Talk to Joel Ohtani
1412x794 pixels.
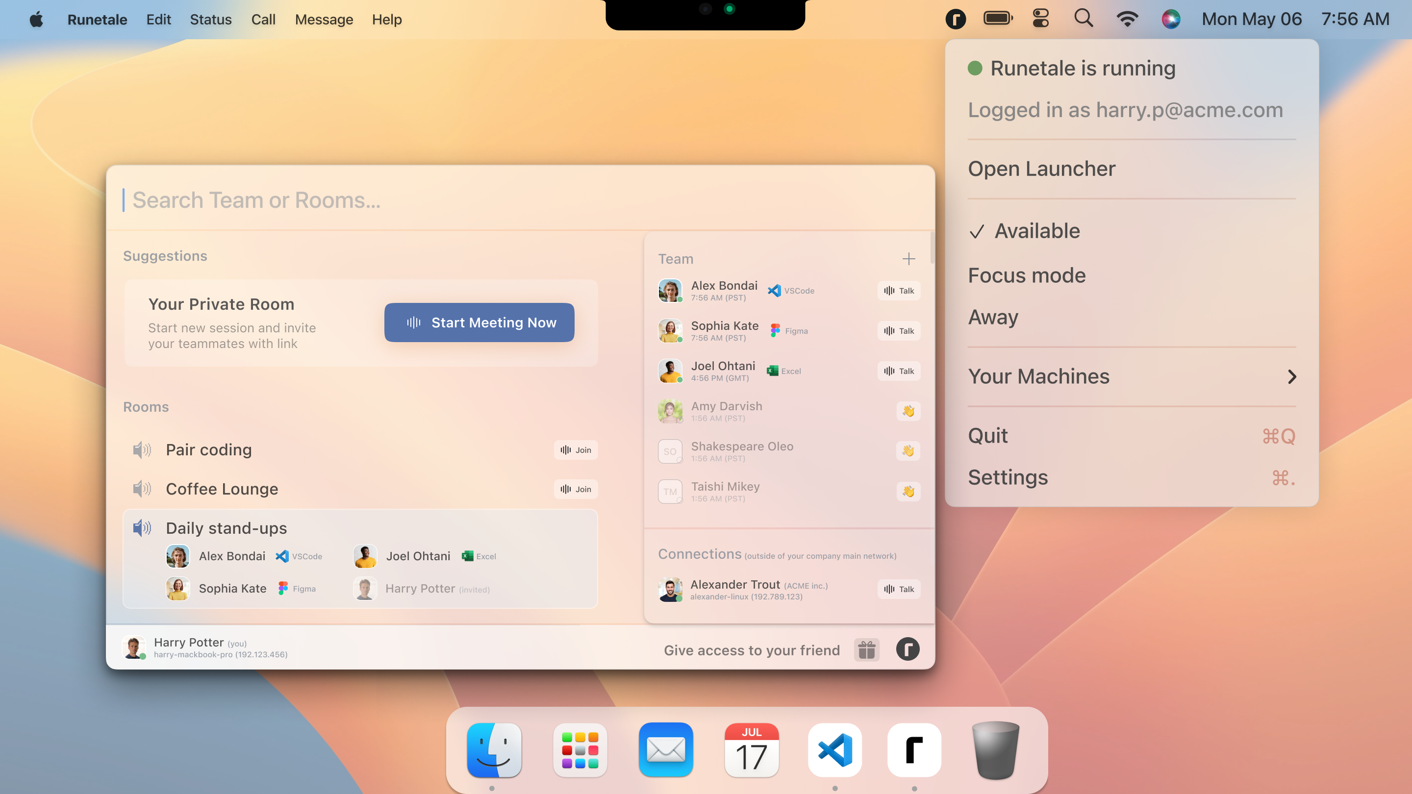[x=899, y=371]
